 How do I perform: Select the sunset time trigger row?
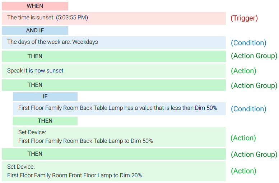pos(113,18)
